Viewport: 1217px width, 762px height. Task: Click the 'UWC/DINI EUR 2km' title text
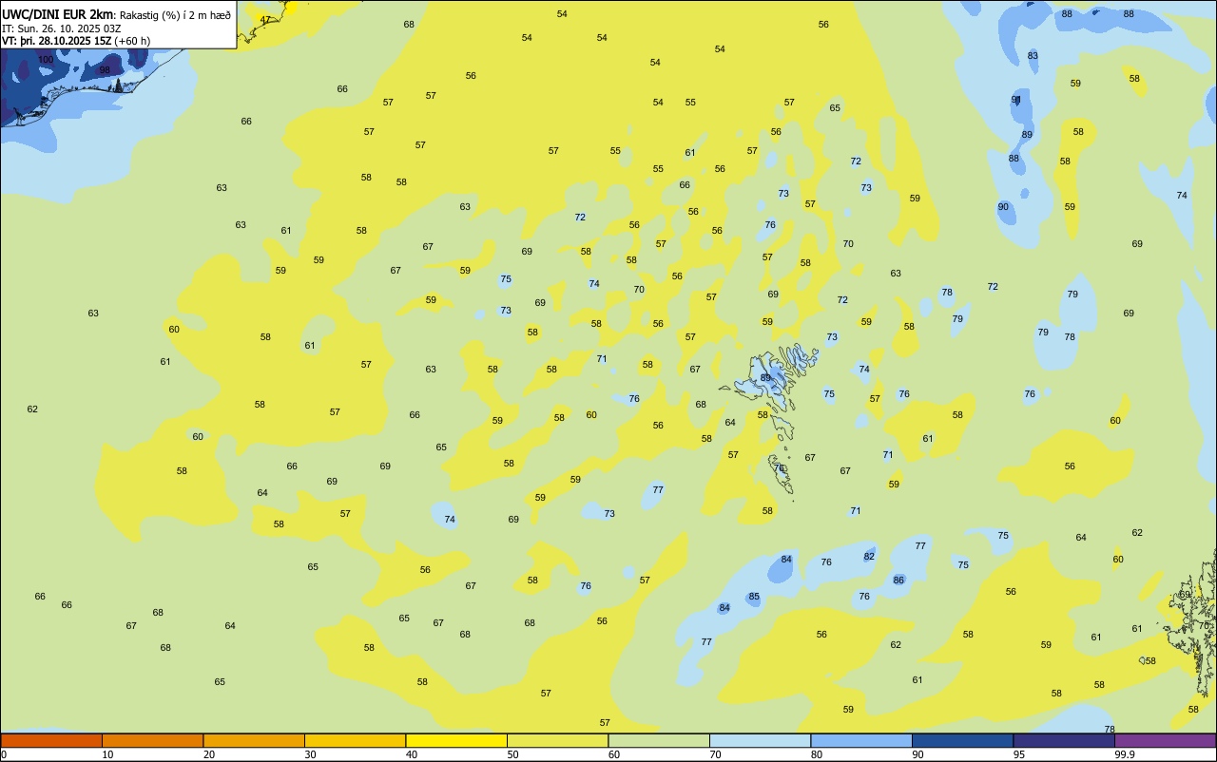[x=58, y=14]
